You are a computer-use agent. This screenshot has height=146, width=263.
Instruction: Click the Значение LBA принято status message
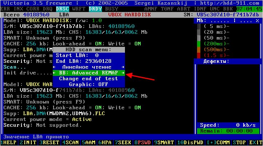click(x=36, y=137)
